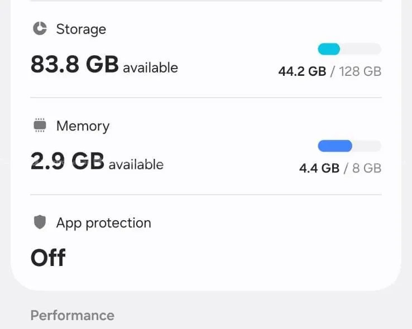
Task: Tap the Memory chip icon
Action: point(40,126)
